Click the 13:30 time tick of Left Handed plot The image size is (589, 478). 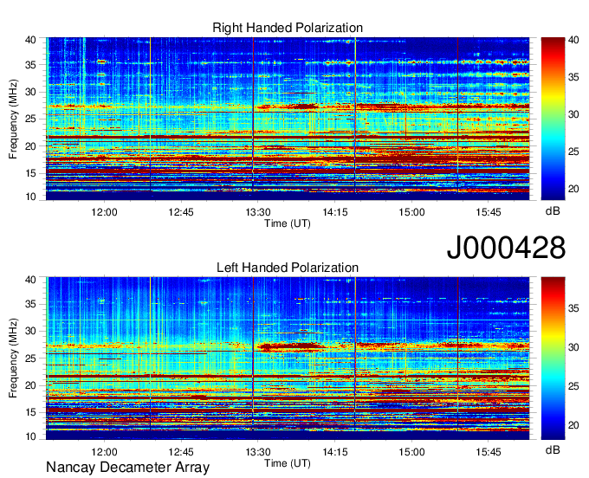[258, 452]
